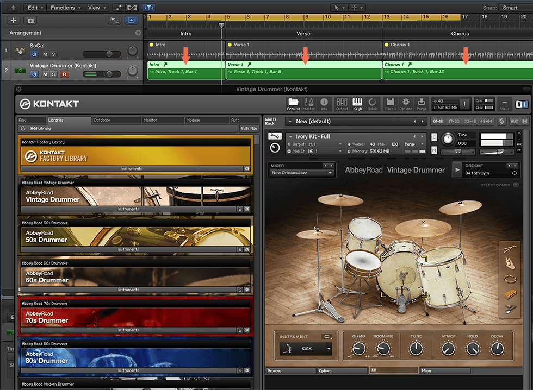Record-enable the Vintage Drummer track

(64, 74)
